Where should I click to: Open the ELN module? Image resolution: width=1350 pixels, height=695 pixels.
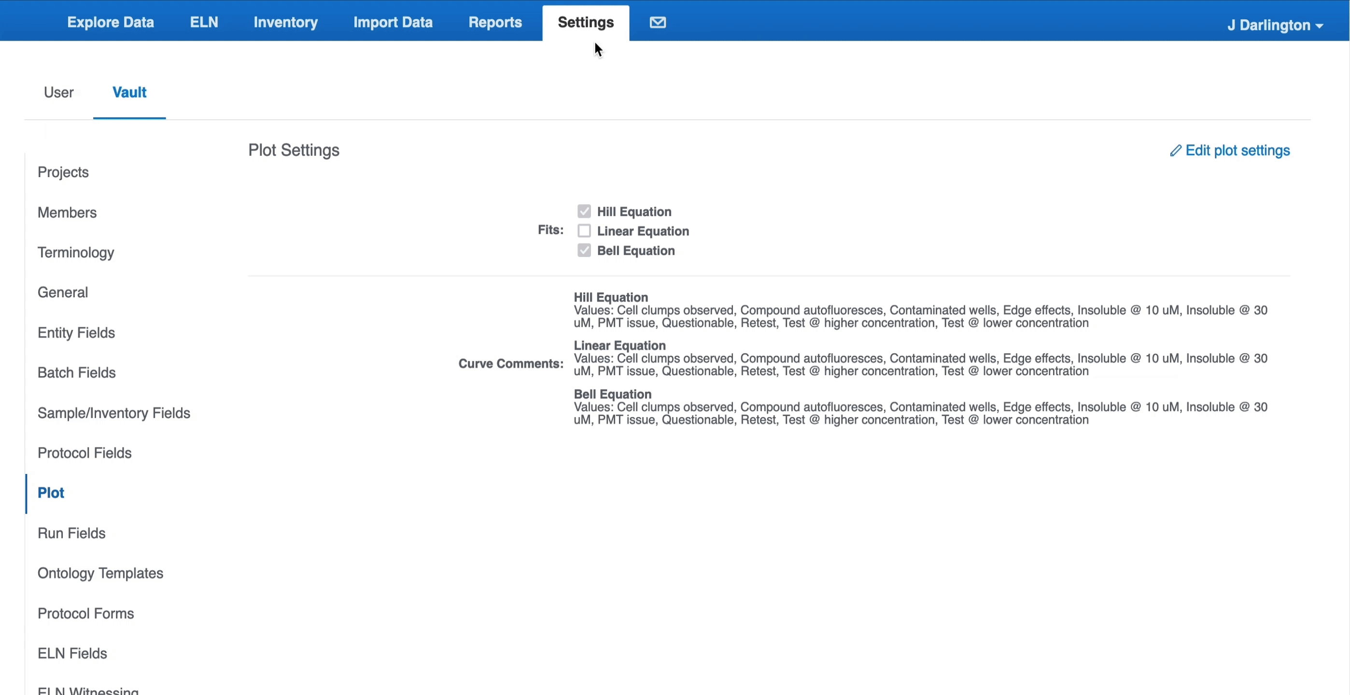pos(204,21)
